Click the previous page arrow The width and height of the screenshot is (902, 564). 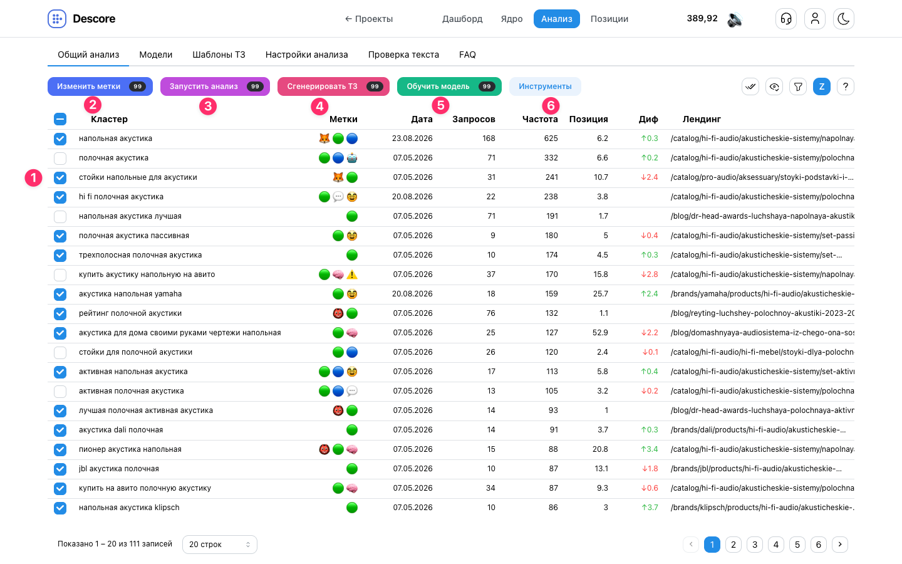(x=691, y=545)
